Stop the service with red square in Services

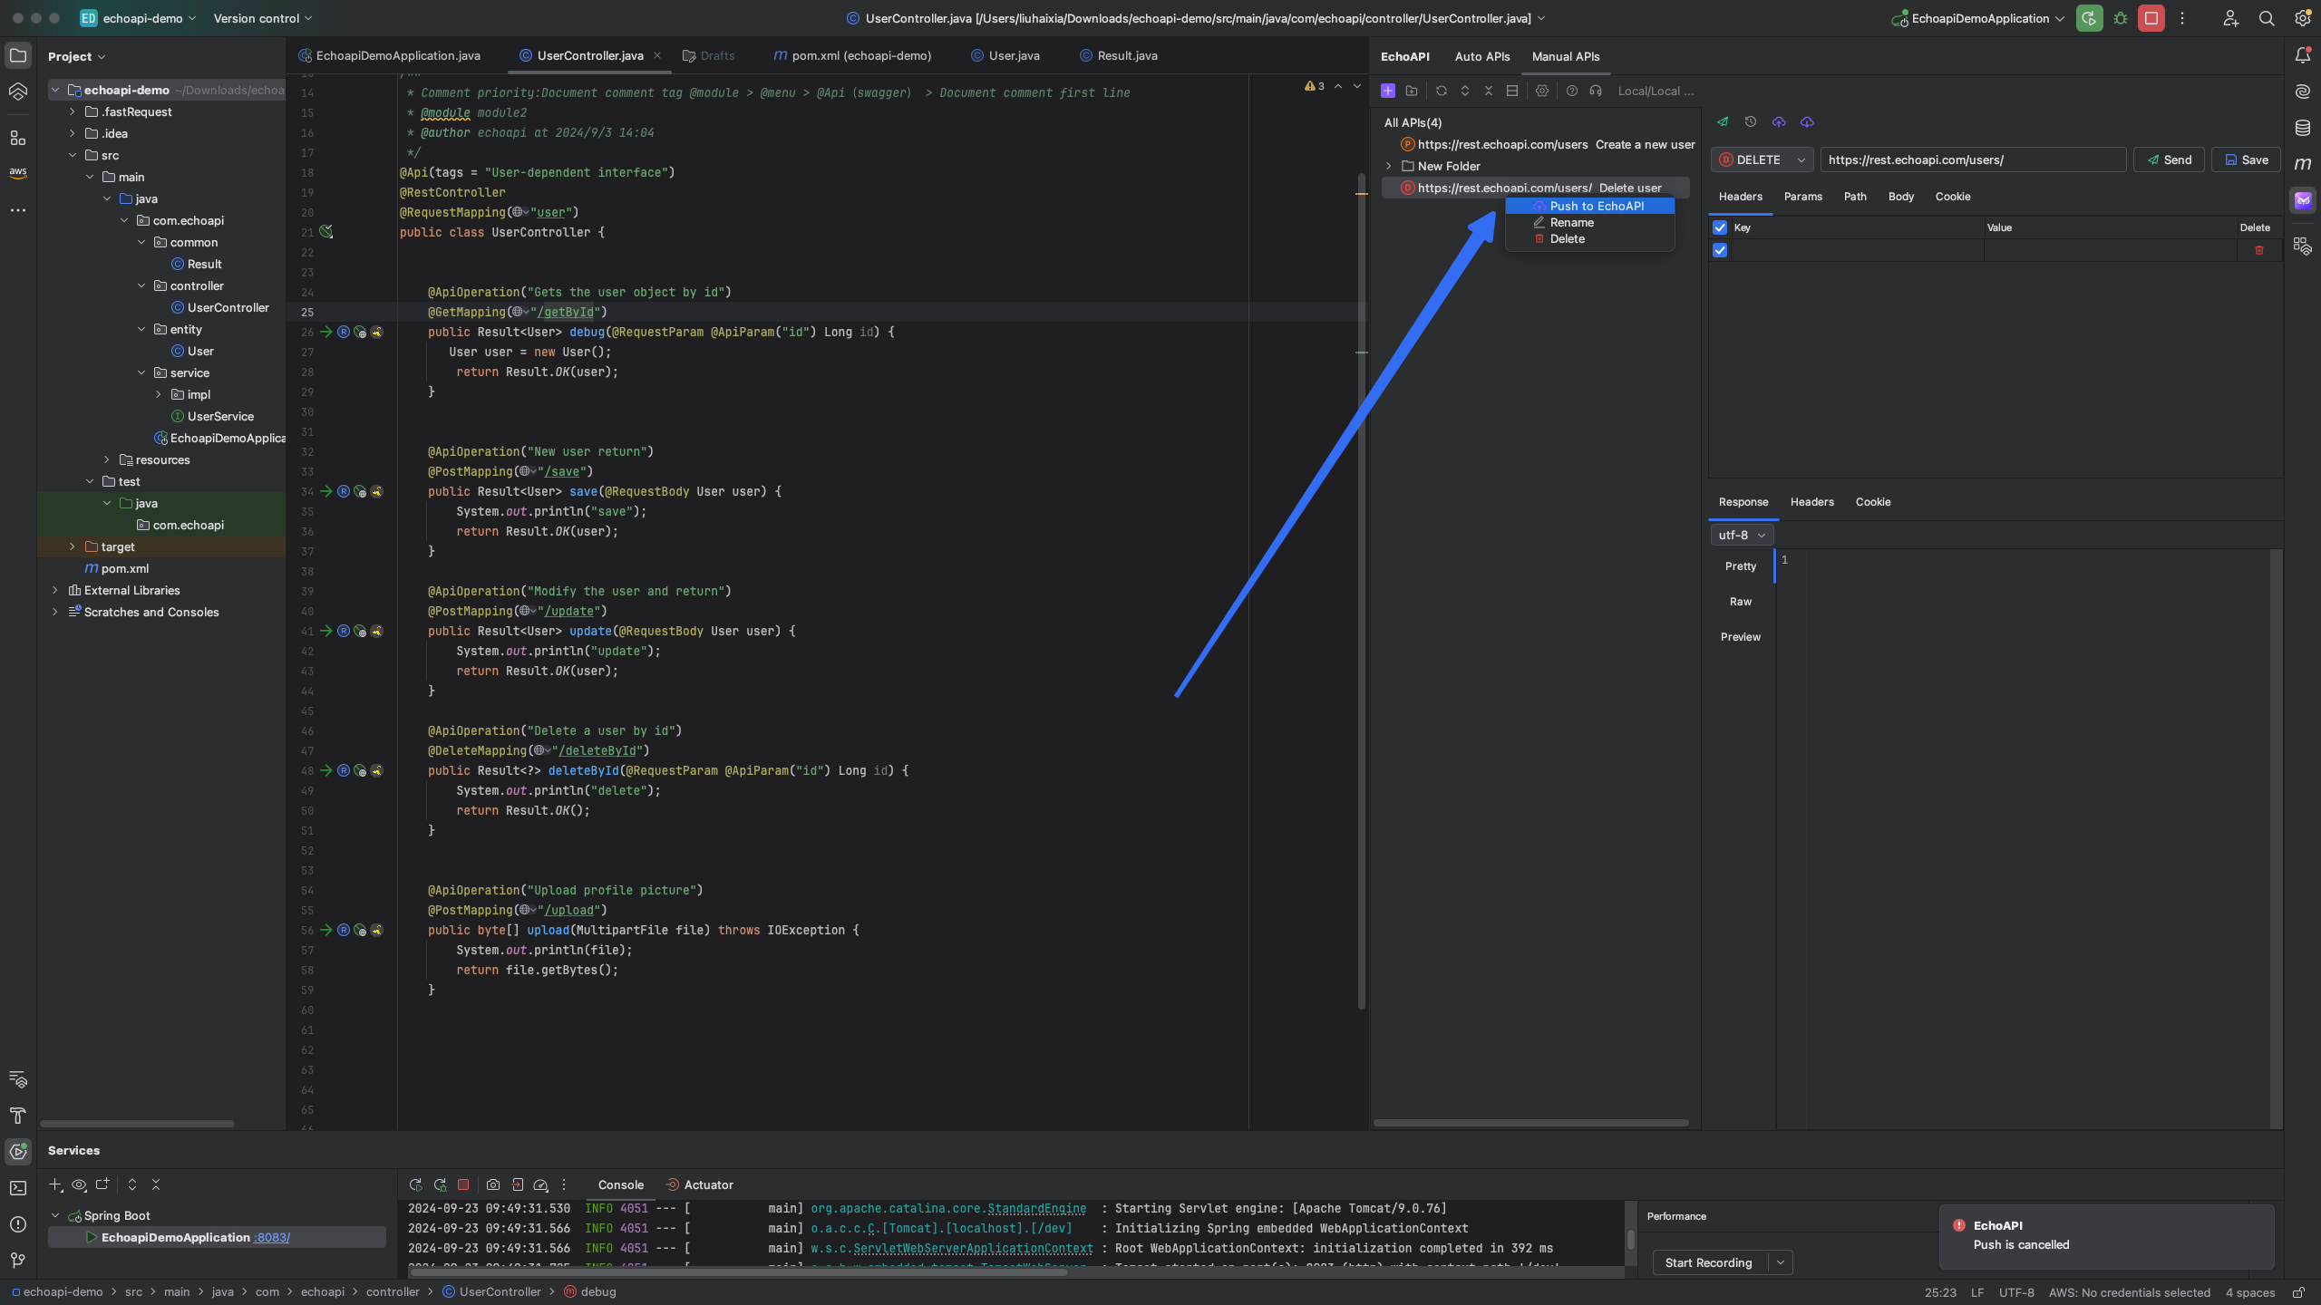pos(463,1184)
